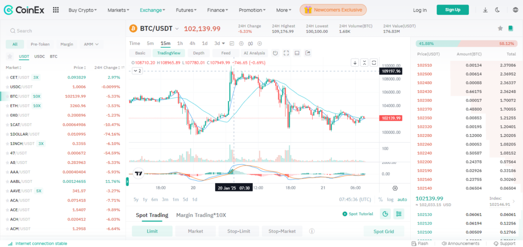Select the USDC quote tab

click(39, 56)
